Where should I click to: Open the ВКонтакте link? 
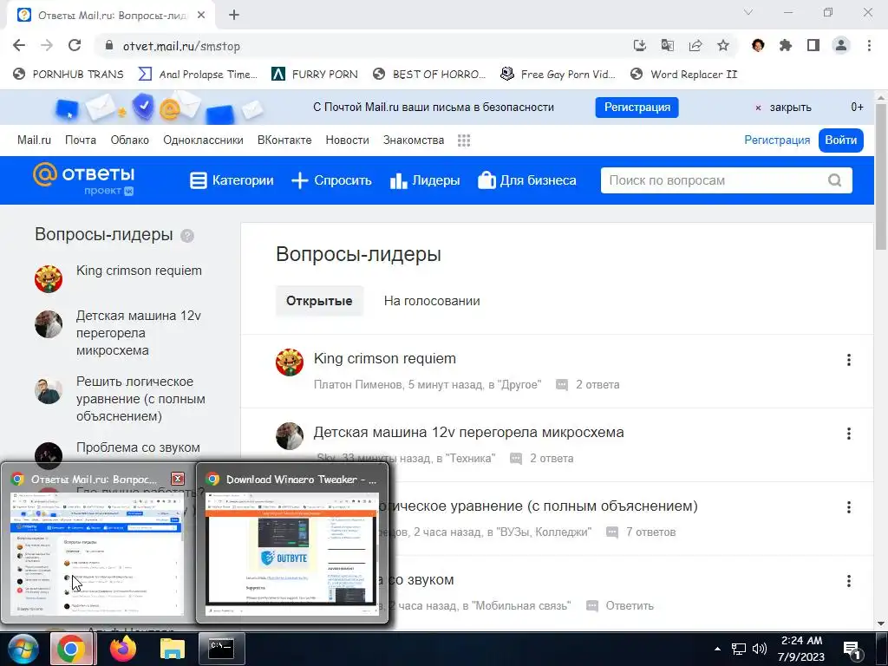(x=284, y=140)
